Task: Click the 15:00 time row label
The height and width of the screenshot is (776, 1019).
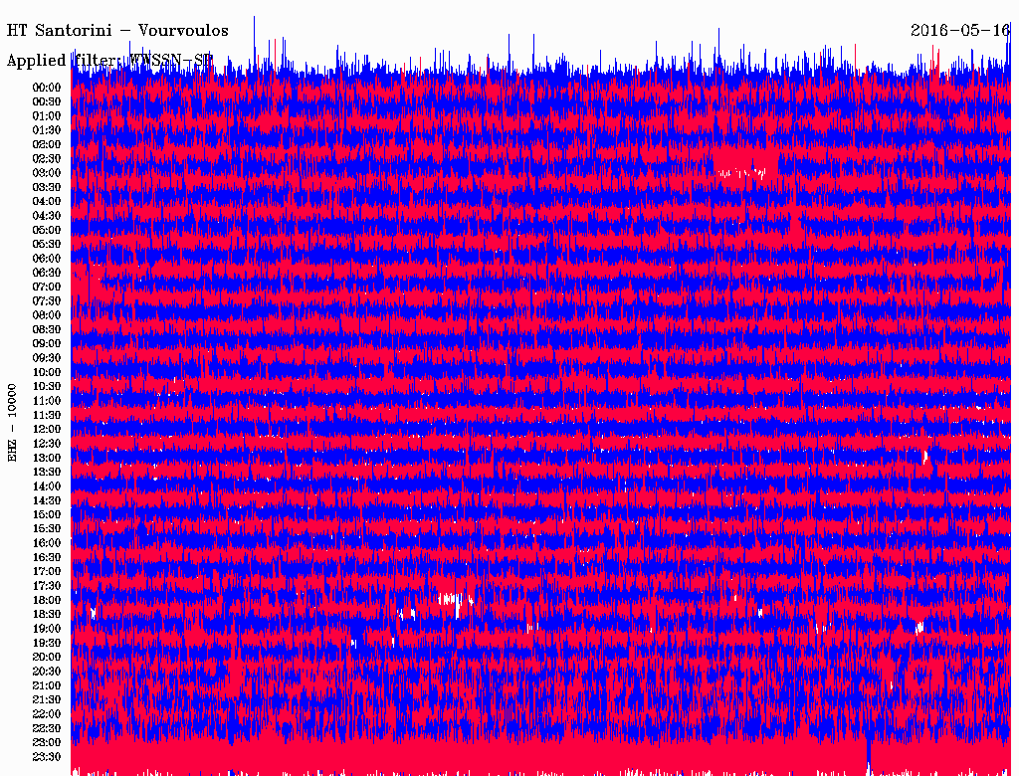Action: [47, 514]
